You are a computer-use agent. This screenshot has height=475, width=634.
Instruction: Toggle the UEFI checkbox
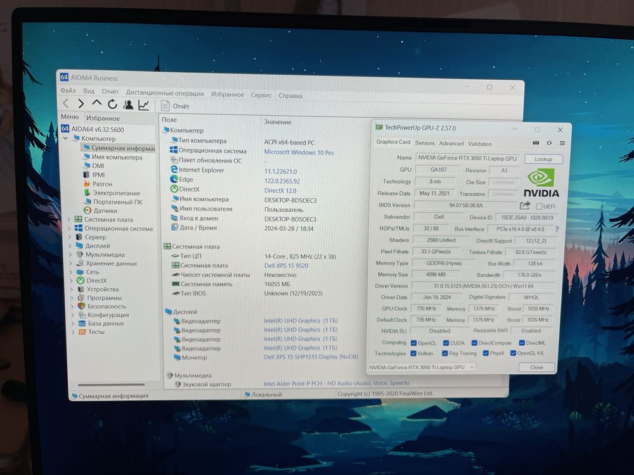539,206
